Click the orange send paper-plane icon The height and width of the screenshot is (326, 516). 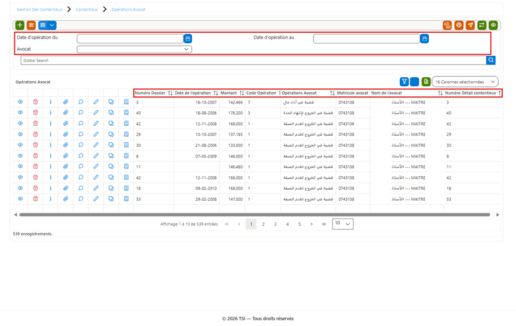tap(470, 25)
